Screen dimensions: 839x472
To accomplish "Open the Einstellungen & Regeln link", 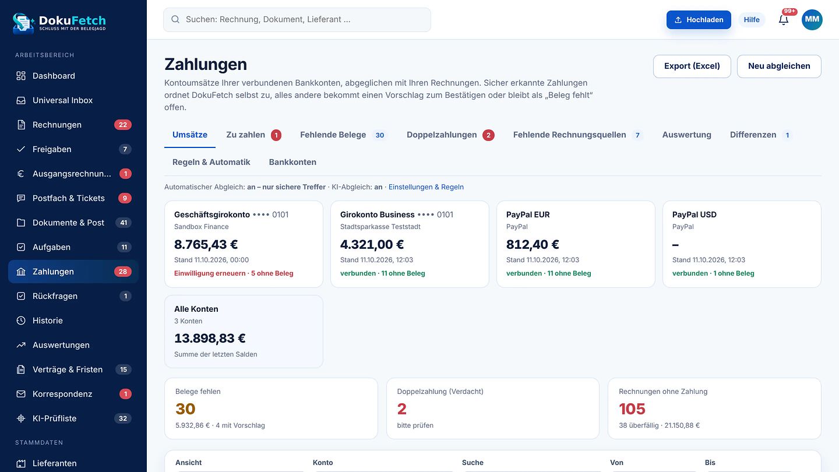I will [x=426, y=187].
